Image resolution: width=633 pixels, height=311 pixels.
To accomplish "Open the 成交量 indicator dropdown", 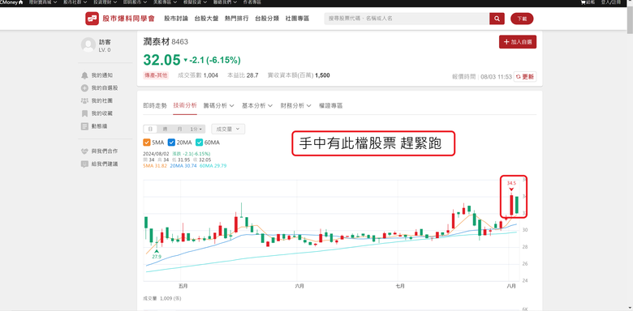I will [x=228, y=129].
